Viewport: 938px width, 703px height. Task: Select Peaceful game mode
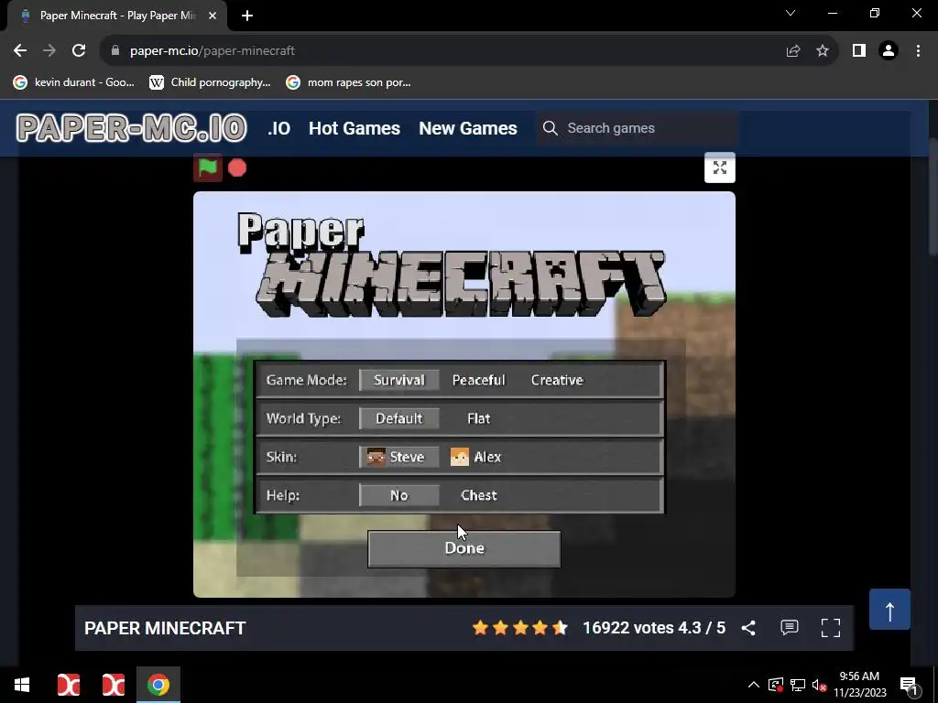[478, 380]
